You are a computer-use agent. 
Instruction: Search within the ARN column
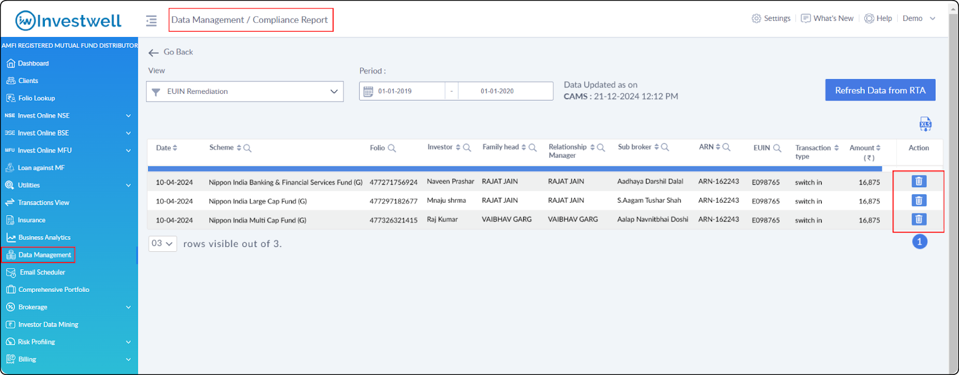tap(726, 147)
